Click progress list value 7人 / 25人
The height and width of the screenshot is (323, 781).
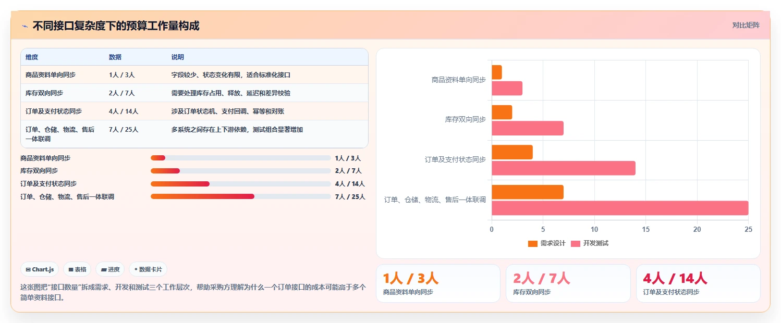[x=350, y=197]
